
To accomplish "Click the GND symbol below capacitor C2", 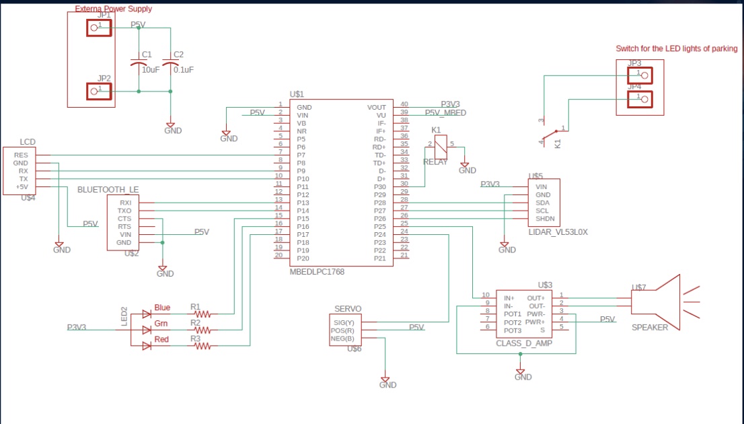I will pos(171,125).
